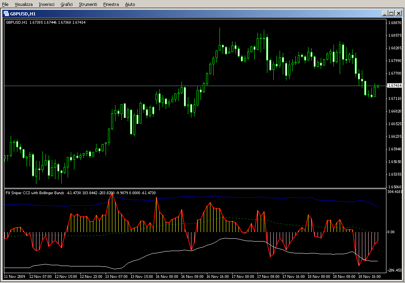Click the 1.66235 price scale label
The image size is (405, 283).
click(395, 136)
